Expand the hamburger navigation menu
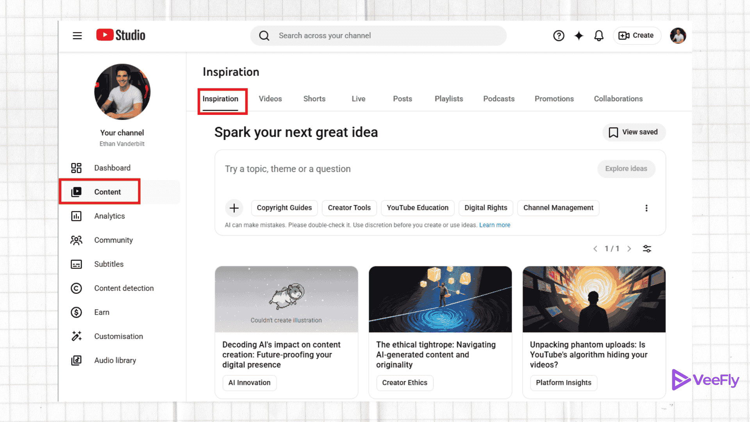Viewport: 750px width, 422px height. pos(77,36)
